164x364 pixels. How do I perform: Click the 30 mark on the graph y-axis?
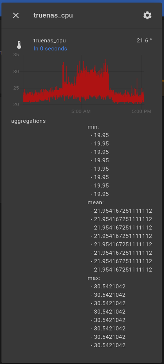(16, 71)
